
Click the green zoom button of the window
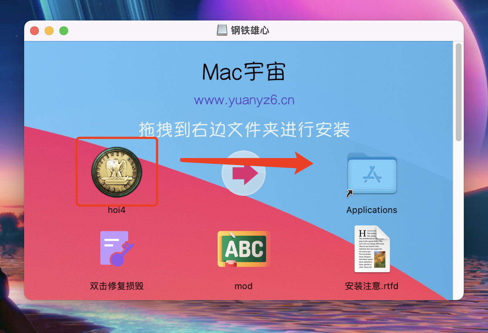[x=64, y=31]
